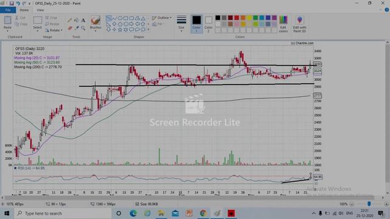The height and width of the screenshot is (219, 390).
Task: Open the File menu
Action: click(8, 10)
